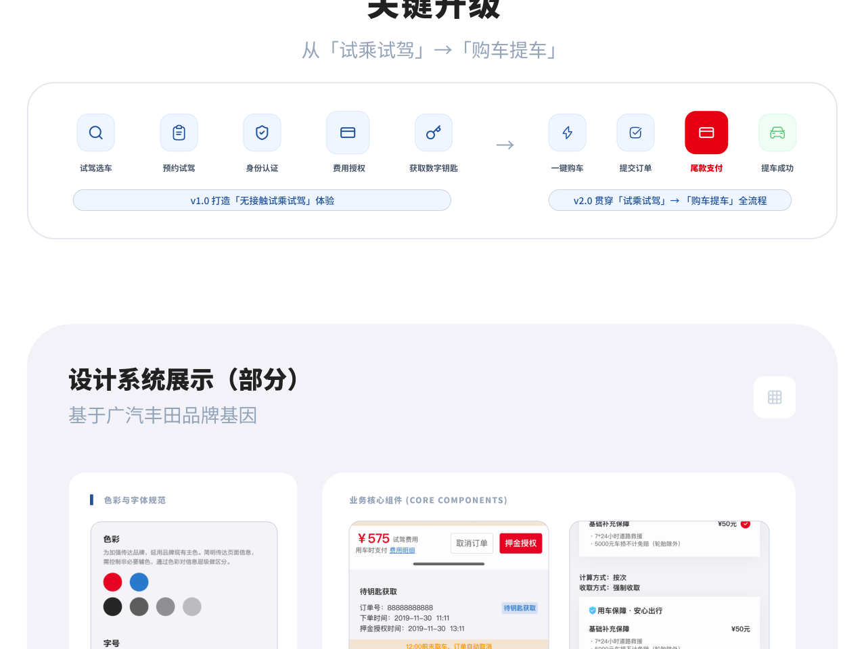Click the 业务核心组件 (CORE COMPONENTS) heading
Viewport: 866px width, 649px height.
pos(428,500)
